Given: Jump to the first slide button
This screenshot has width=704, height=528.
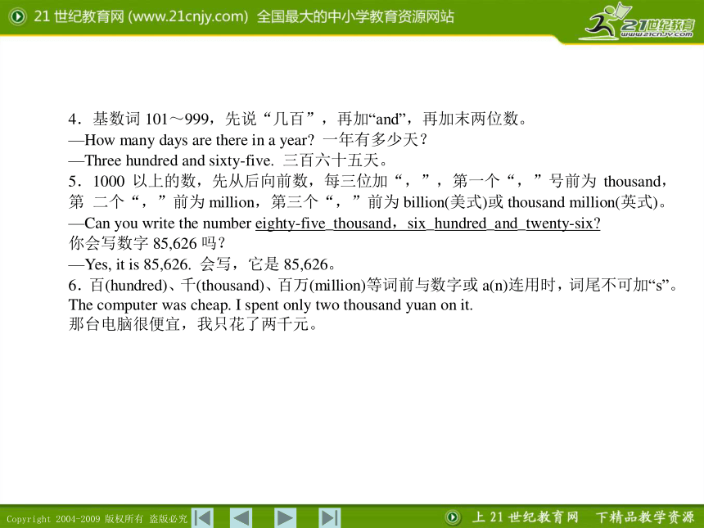Looking at the screenshot, I should [x=202, y=517].
